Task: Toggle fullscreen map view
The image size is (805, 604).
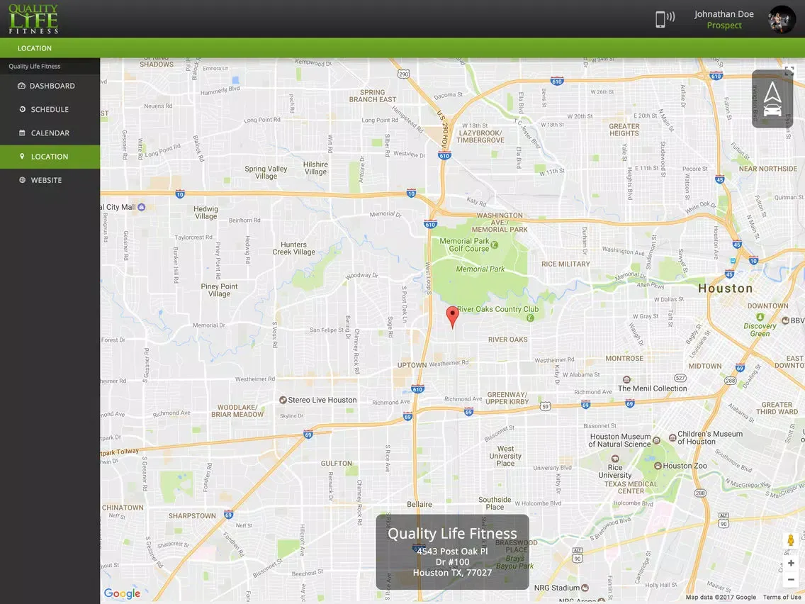Action: tap(789, 71)
